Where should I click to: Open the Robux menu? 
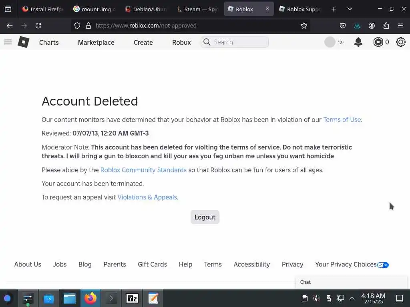coord(181,42)
